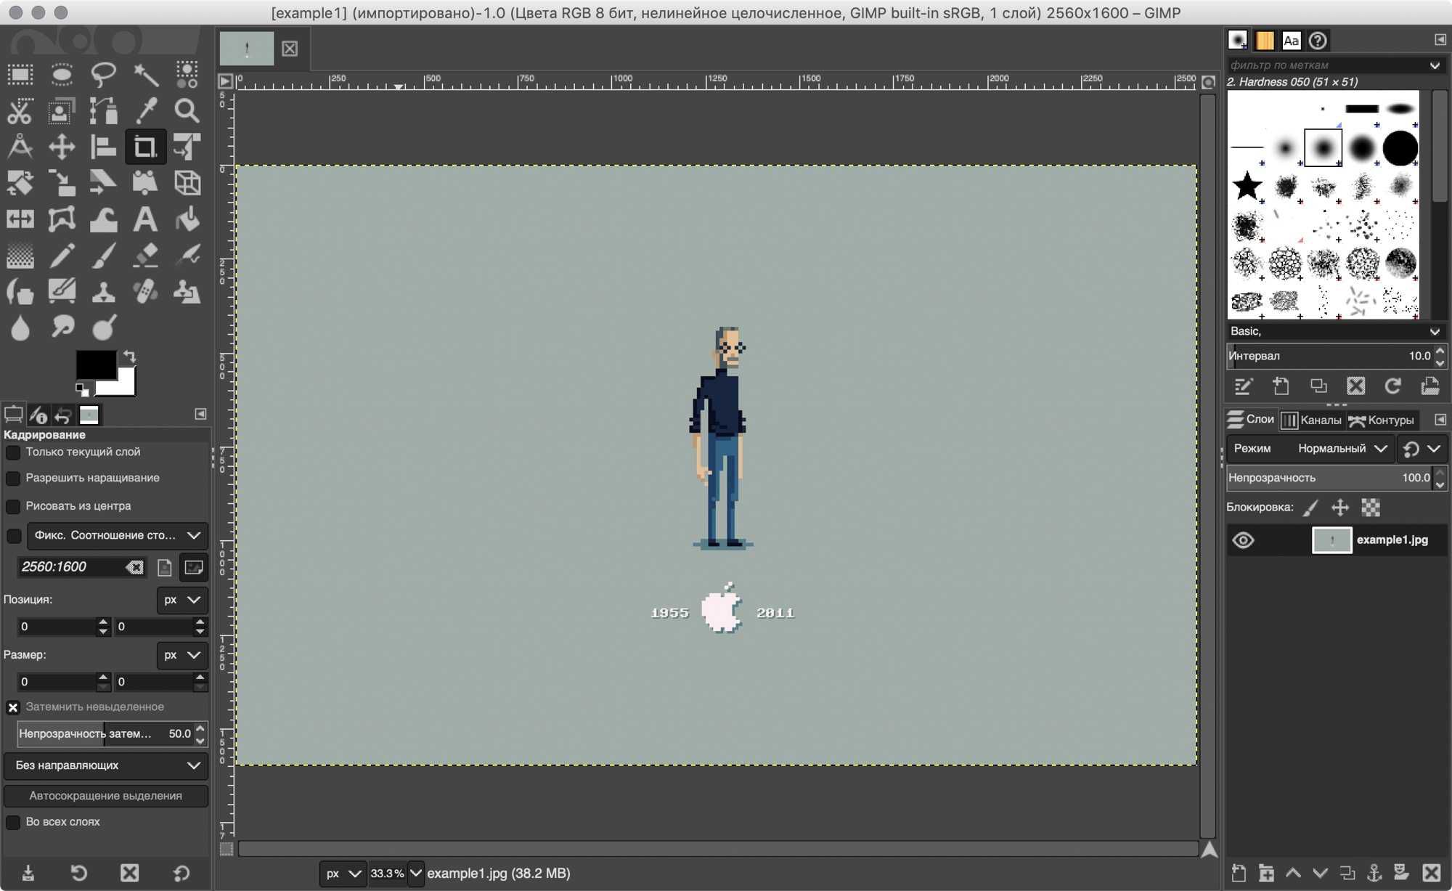Select the example1.jpg layer thumbnail
Viewport: 1452px width, 891px height.
tap(1331, 540)
